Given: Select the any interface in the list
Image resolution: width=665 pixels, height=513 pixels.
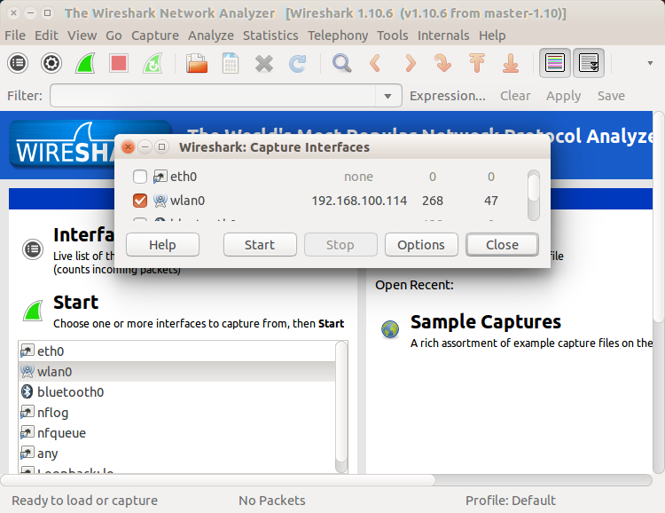Looking at the screenshot, I should pyautogui.click(x=177, y=454).
